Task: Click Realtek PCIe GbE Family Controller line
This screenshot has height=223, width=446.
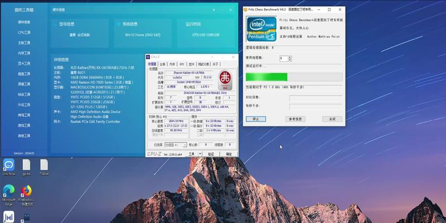Action: 95,122
